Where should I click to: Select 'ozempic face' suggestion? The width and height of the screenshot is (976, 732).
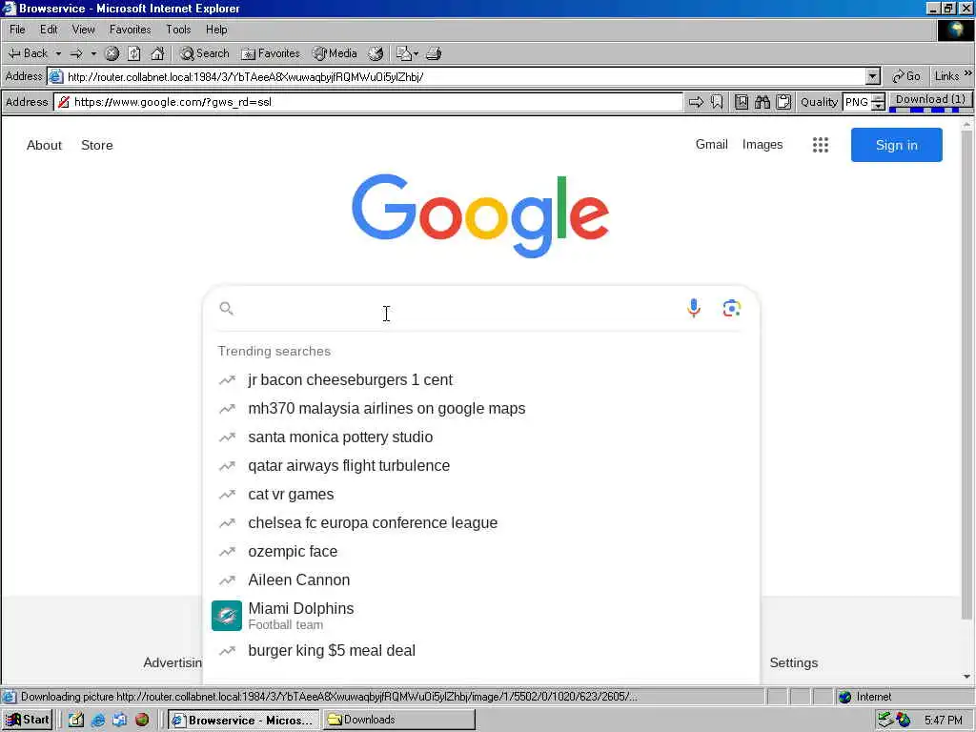coord(481,552)
